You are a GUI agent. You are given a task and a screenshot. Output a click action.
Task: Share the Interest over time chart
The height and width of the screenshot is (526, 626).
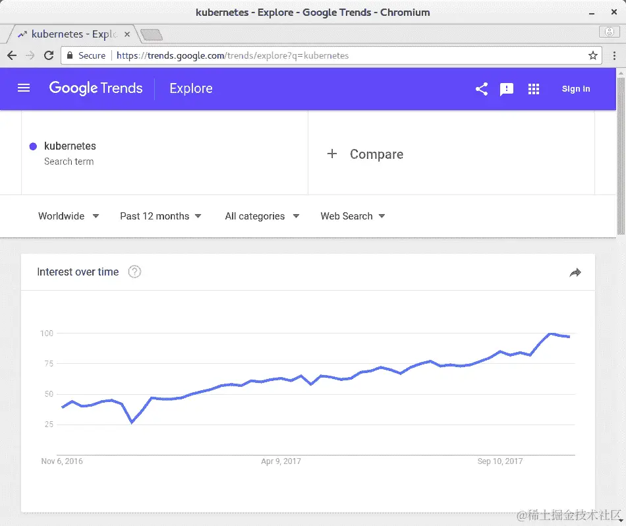[575, 272]
